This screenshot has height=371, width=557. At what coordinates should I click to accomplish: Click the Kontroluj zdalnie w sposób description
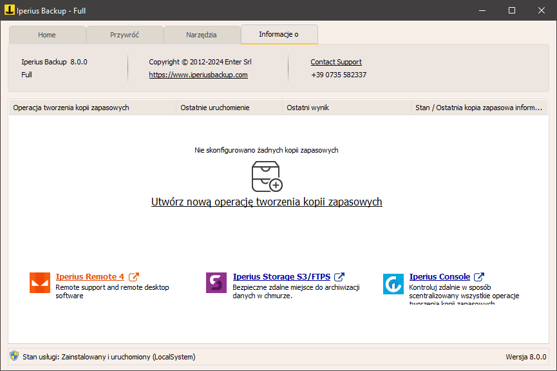pos(464,294)
